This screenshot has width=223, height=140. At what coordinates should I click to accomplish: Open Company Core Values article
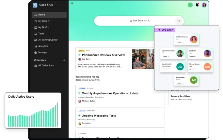pos(180,96)
